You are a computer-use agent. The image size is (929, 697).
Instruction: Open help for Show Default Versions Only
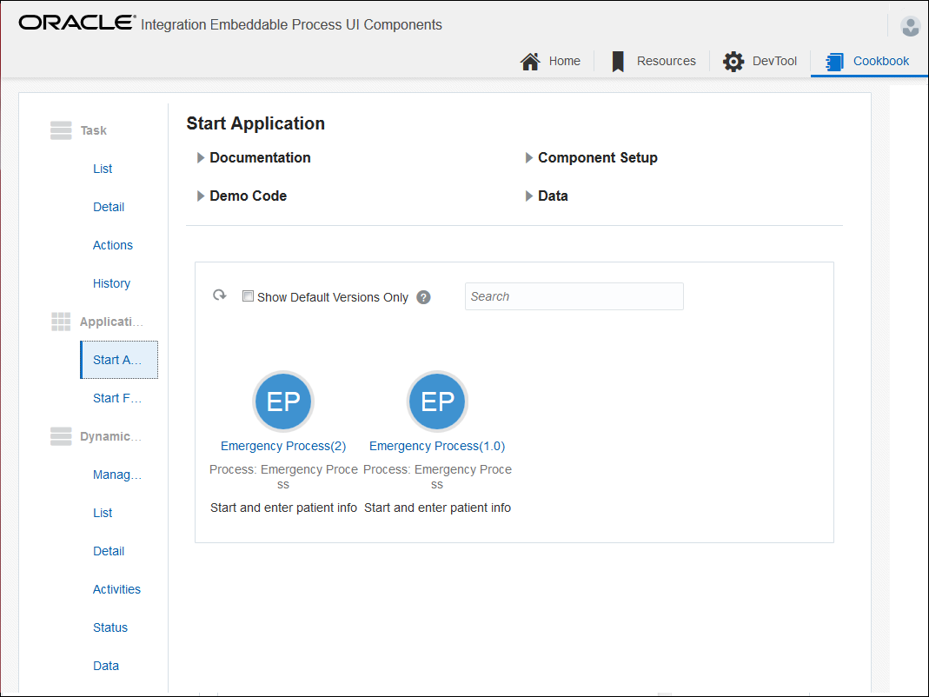coord(423,297)
